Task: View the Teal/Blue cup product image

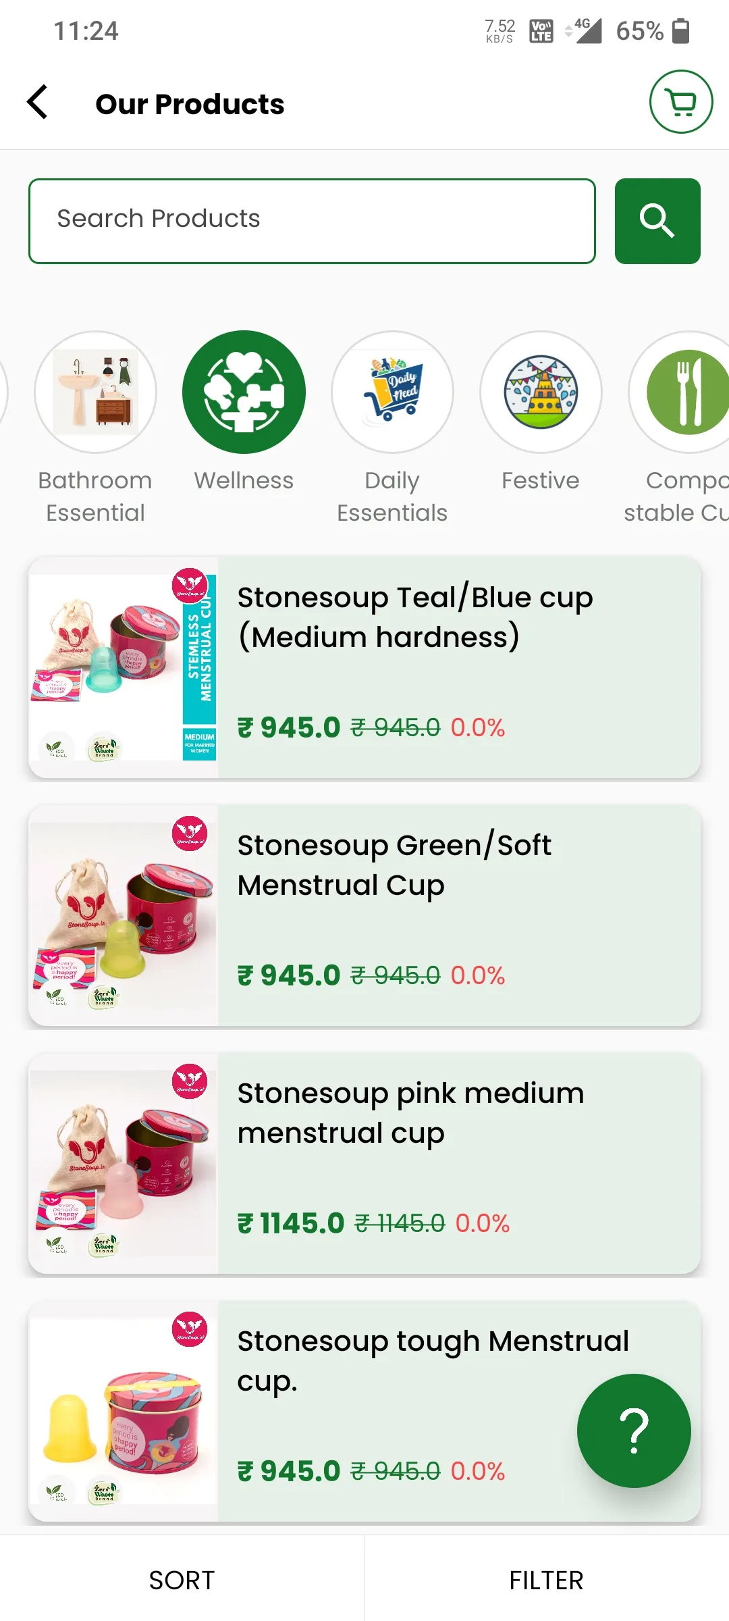Action: point(124,667)
